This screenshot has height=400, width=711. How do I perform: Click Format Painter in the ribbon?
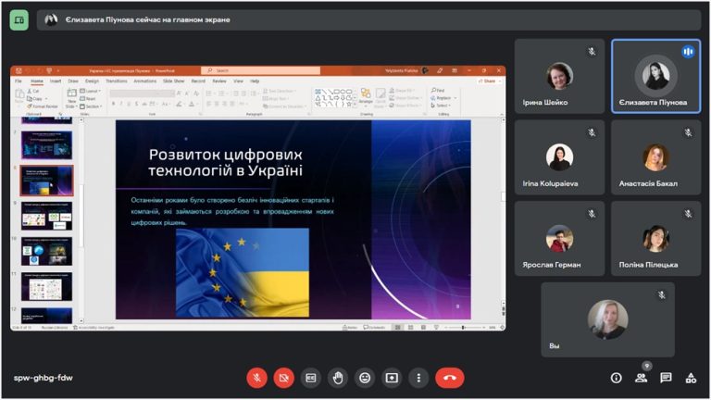44,106
